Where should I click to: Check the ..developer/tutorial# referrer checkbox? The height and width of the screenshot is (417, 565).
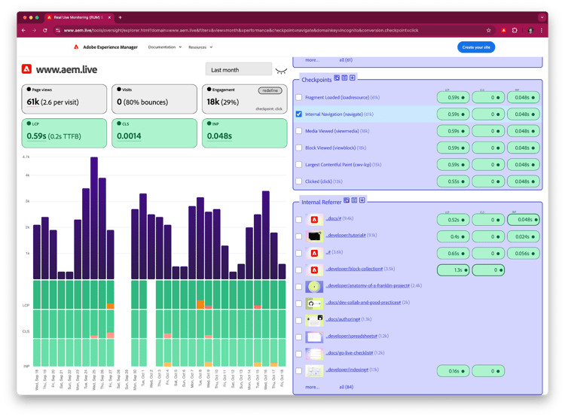point(299,236)
